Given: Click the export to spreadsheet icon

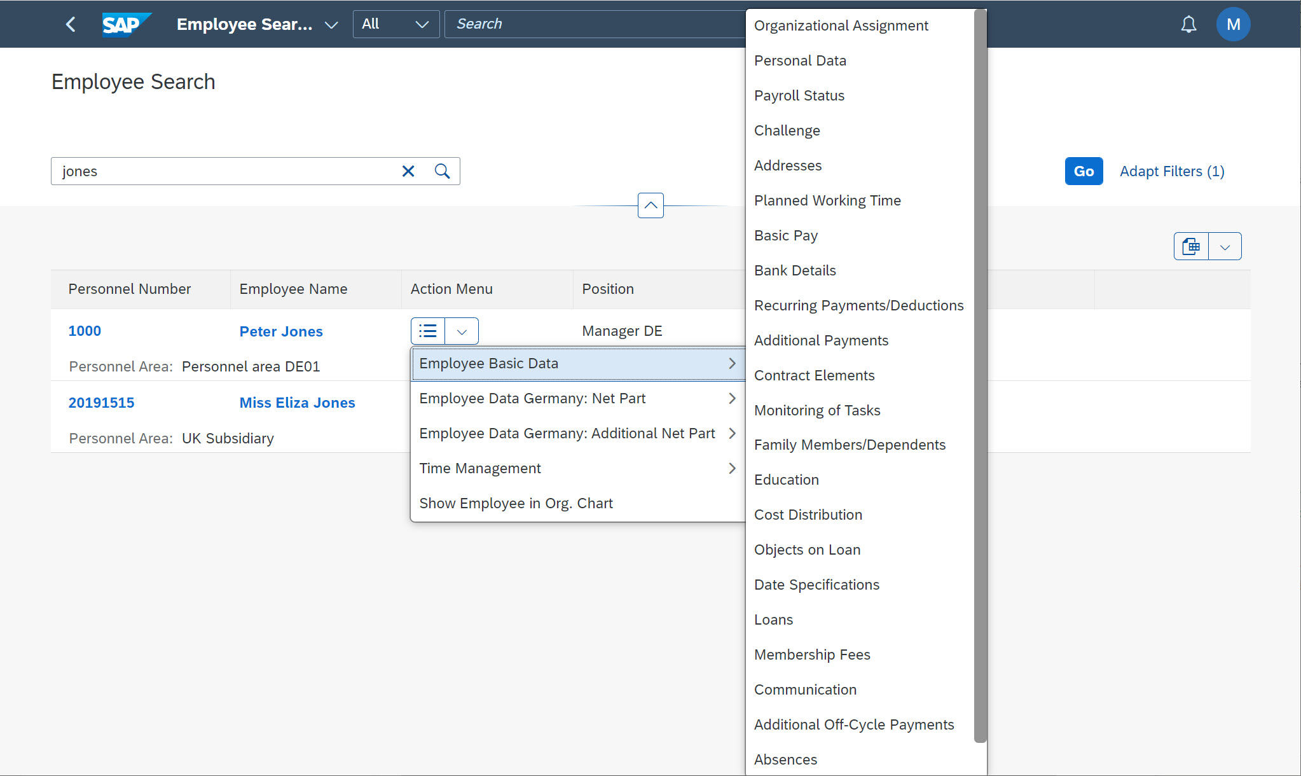Looking at the screenshot, I should [x=1191, y=246].
